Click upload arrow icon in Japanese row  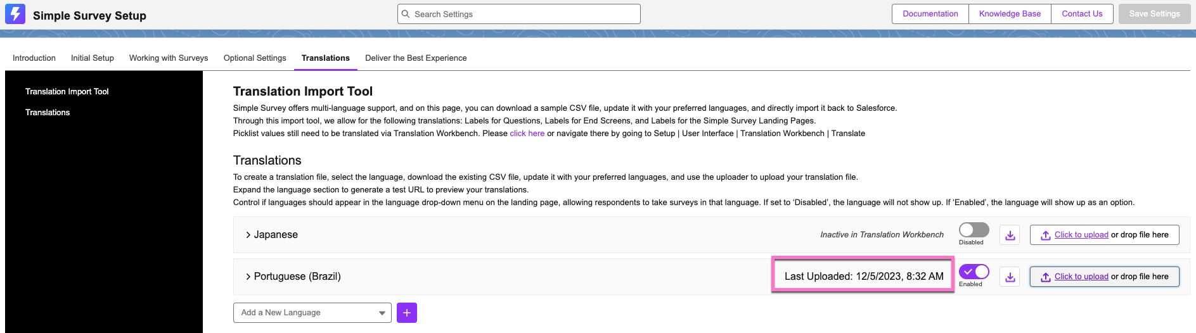pyautogui.click(x=1046, y=236)
